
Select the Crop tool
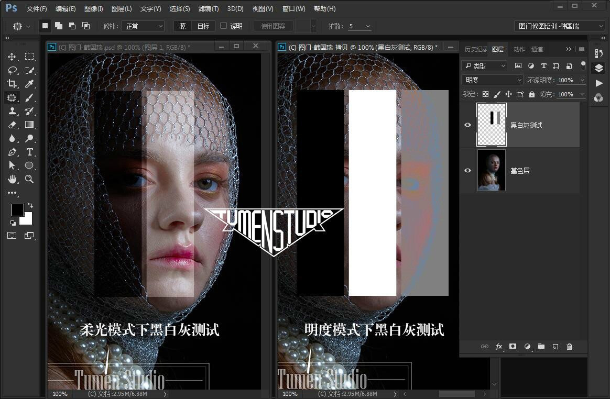click(x=12, y=84)
